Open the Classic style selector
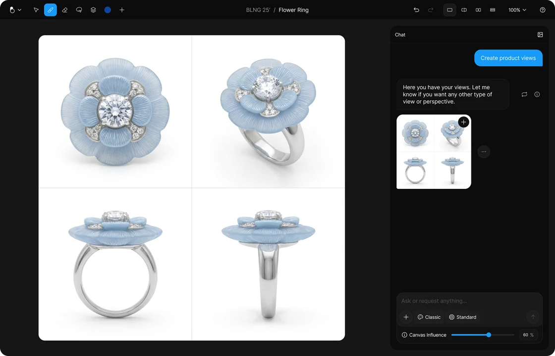 429,317
